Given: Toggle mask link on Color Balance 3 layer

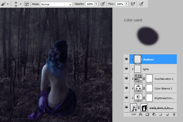Looking at the screenshot, I should click(144, 88).
